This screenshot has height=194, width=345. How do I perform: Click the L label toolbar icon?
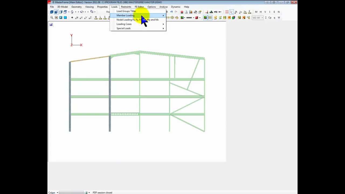(100, 18)
